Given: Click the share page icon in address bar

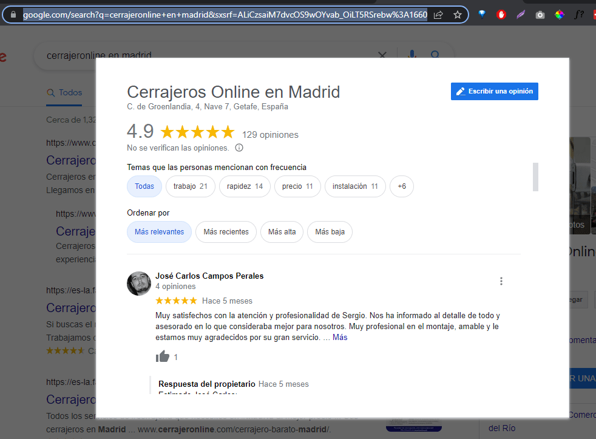Looking at the screenshot, I should tap(438, 15).
